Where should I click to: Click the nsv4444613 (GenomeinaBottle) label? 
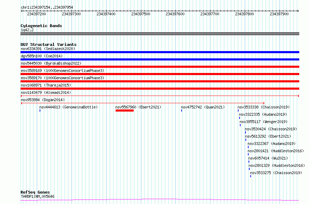(68, 107)
